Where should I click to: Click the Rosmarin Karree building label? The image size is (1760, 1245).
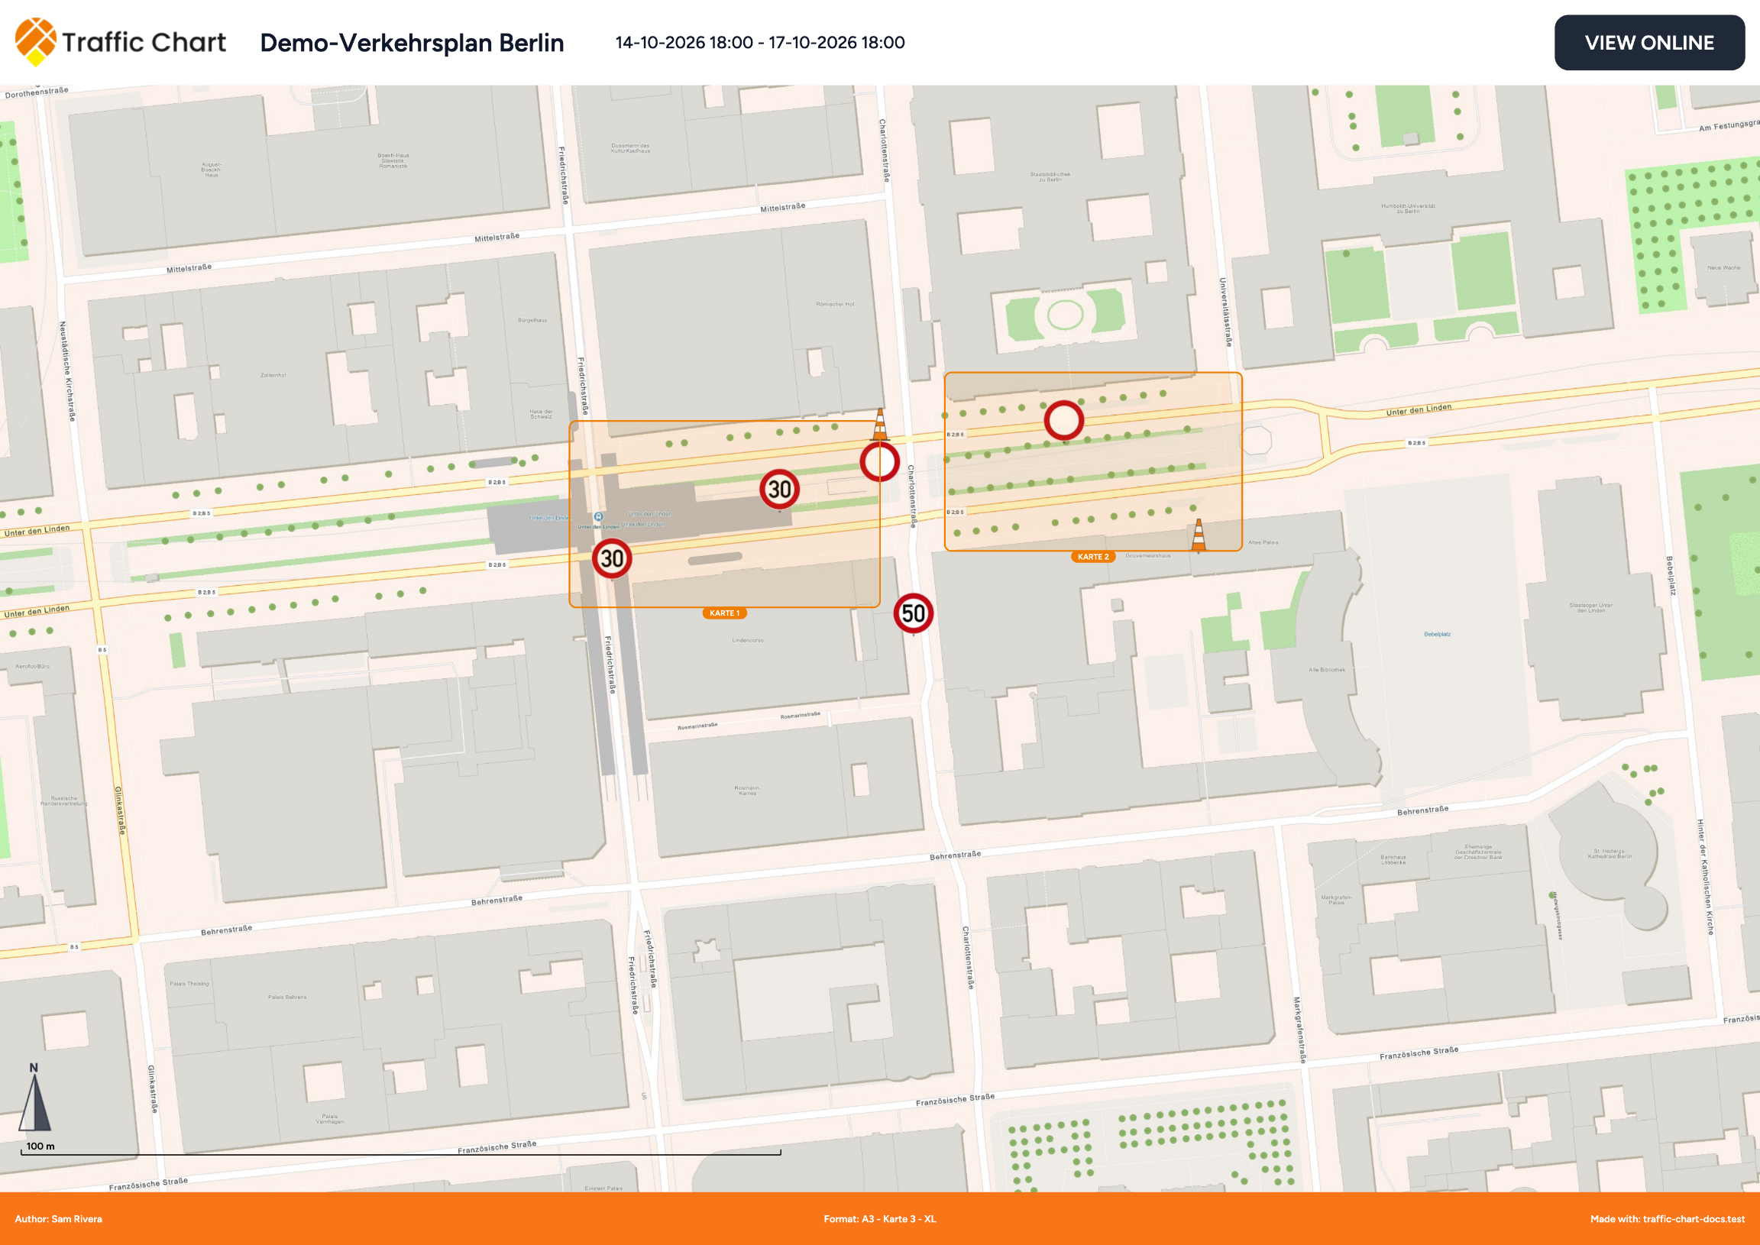coord(746,791)
